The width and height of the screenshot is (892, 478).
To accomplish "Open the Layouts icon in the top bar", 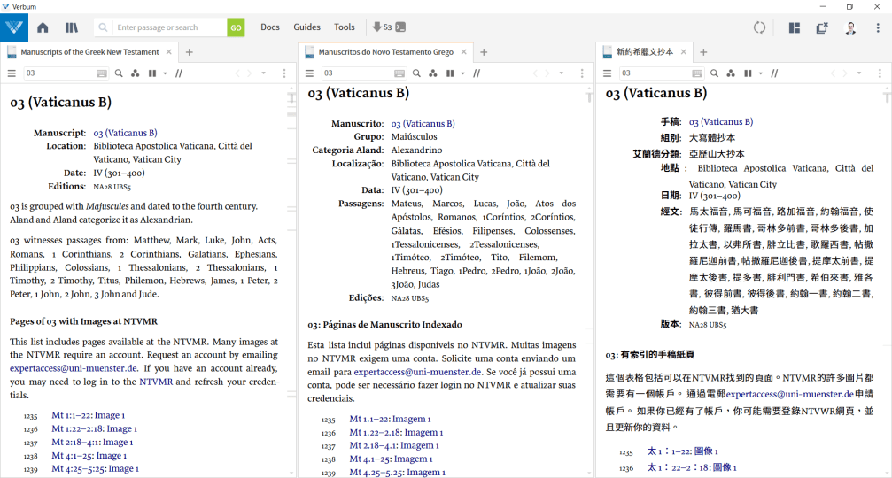I will click(x=795, y=27).
